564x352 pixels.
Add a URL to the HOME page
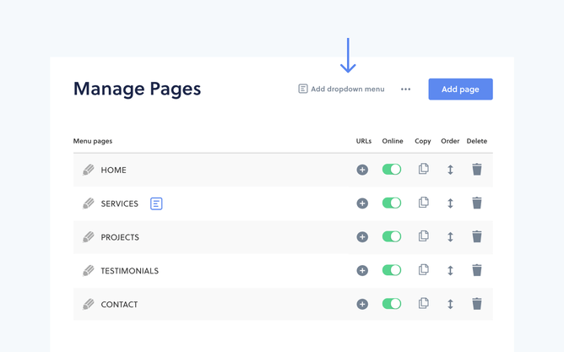pyautogui.click(x=362, y=170)
